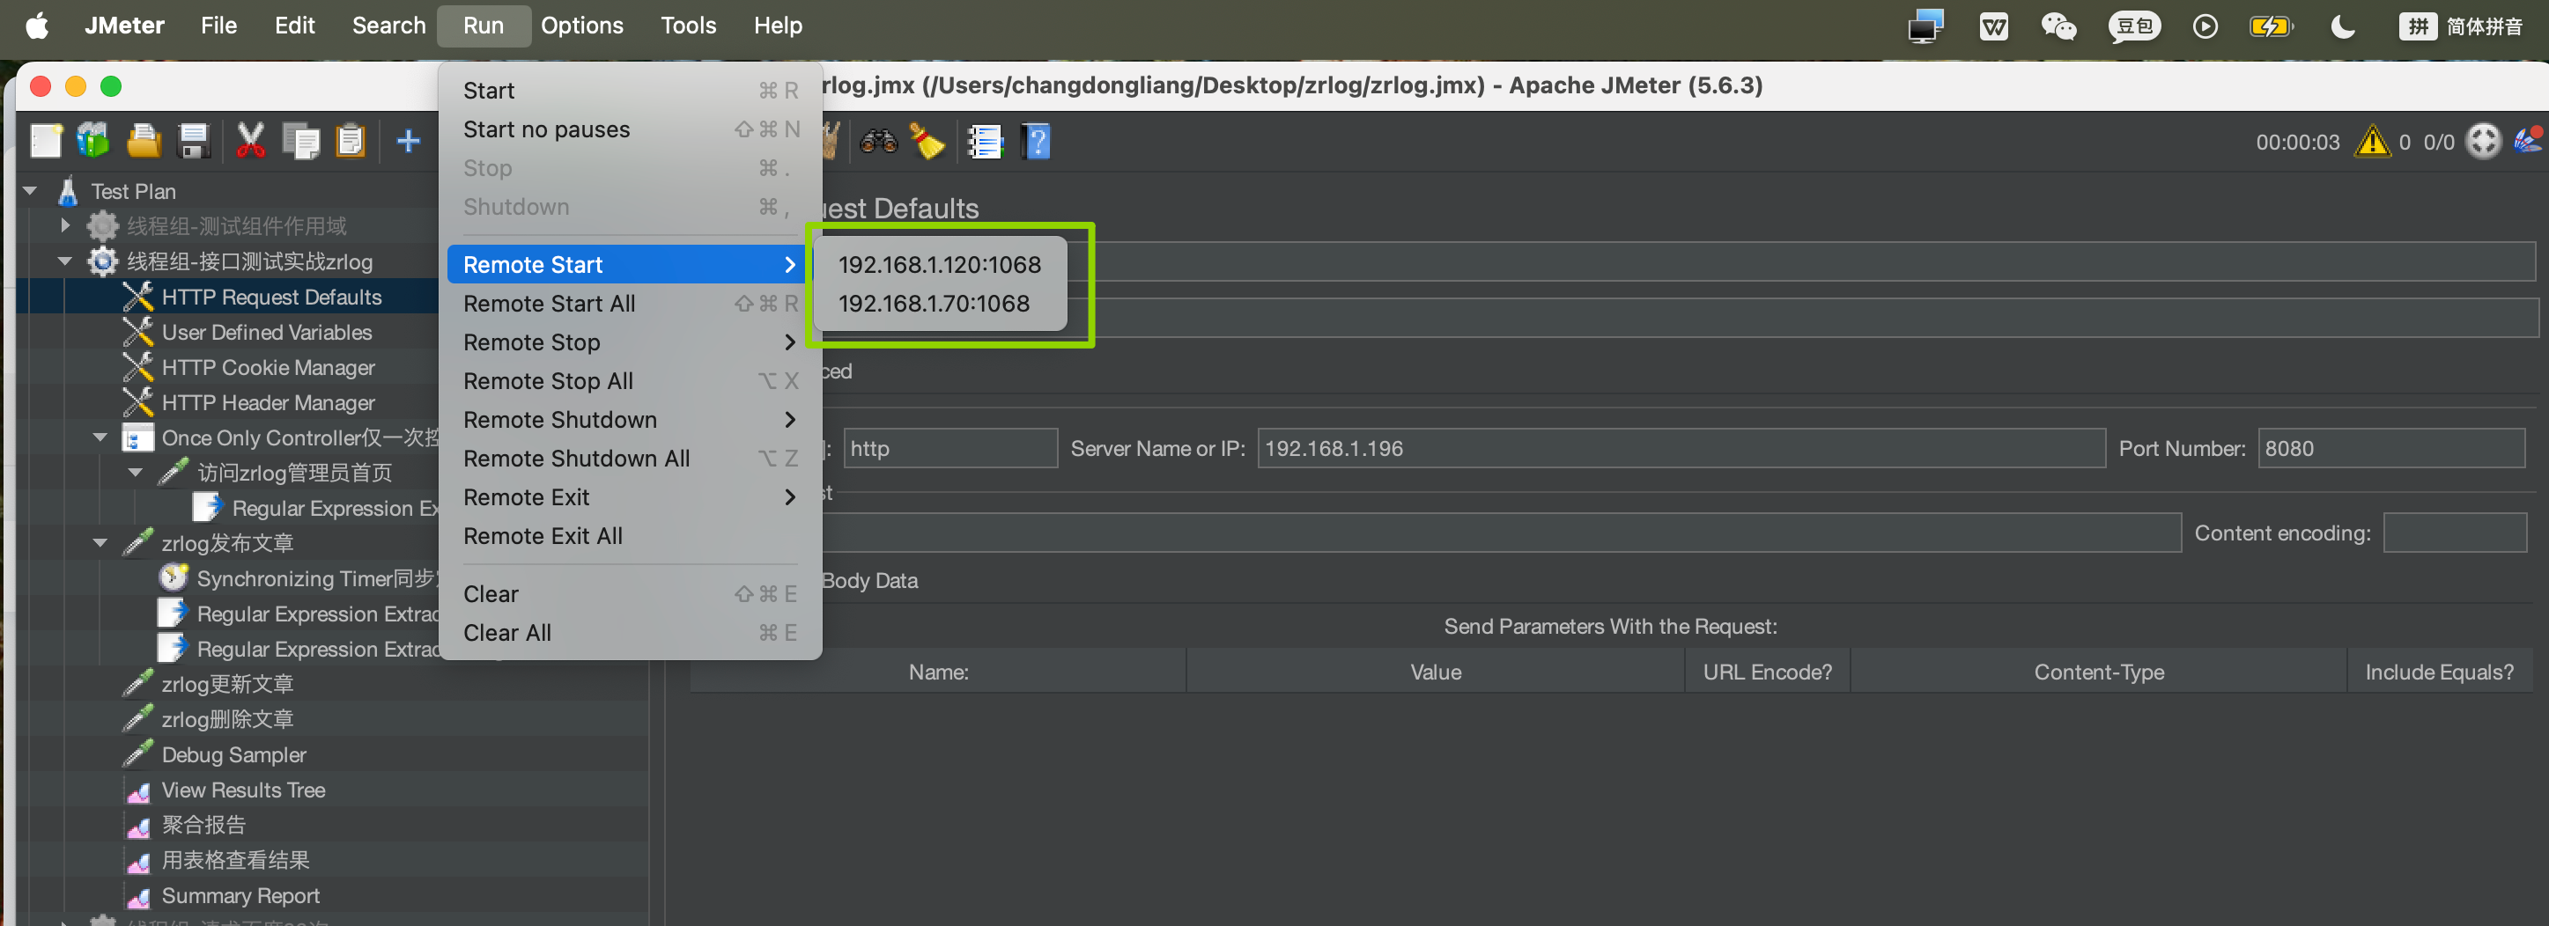Viewport: 2549px width, 926px height.
Task: Open the WeChat menu bar icon
Action: (2058, 26)
